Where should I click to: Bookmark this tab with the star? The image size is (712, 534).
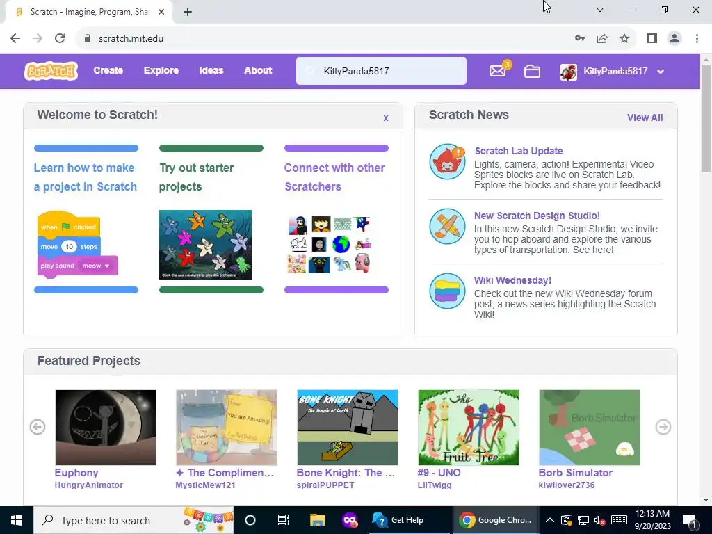(x=624, y=39)
